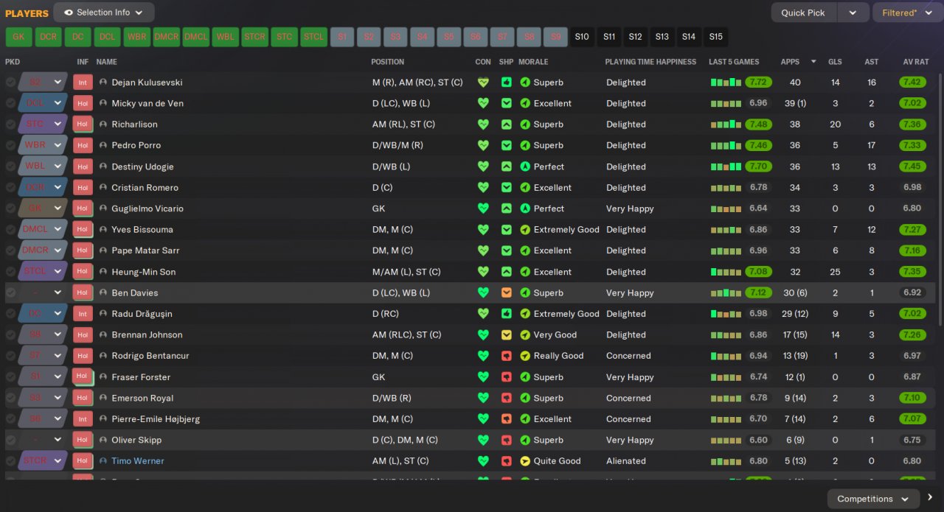Sort by the MORALE column header
Screen dimensions: 944x512
coord(533,62)
